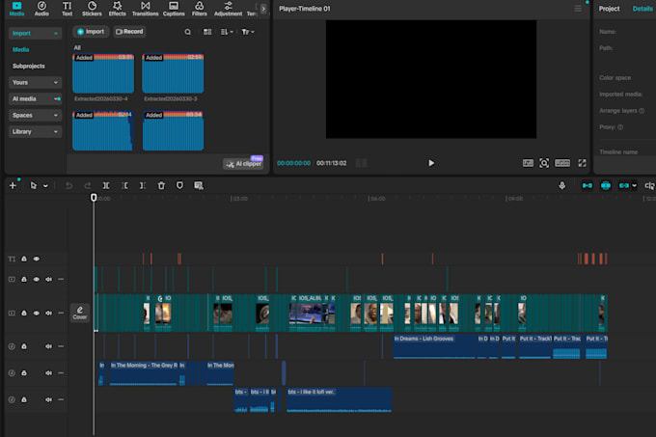
Task: Play the timeline in the player
Action: click(431, 163)
